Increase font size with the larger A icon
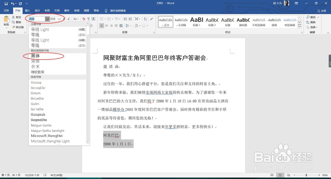Screen dimensions: 331x179 tap(64, 19)
